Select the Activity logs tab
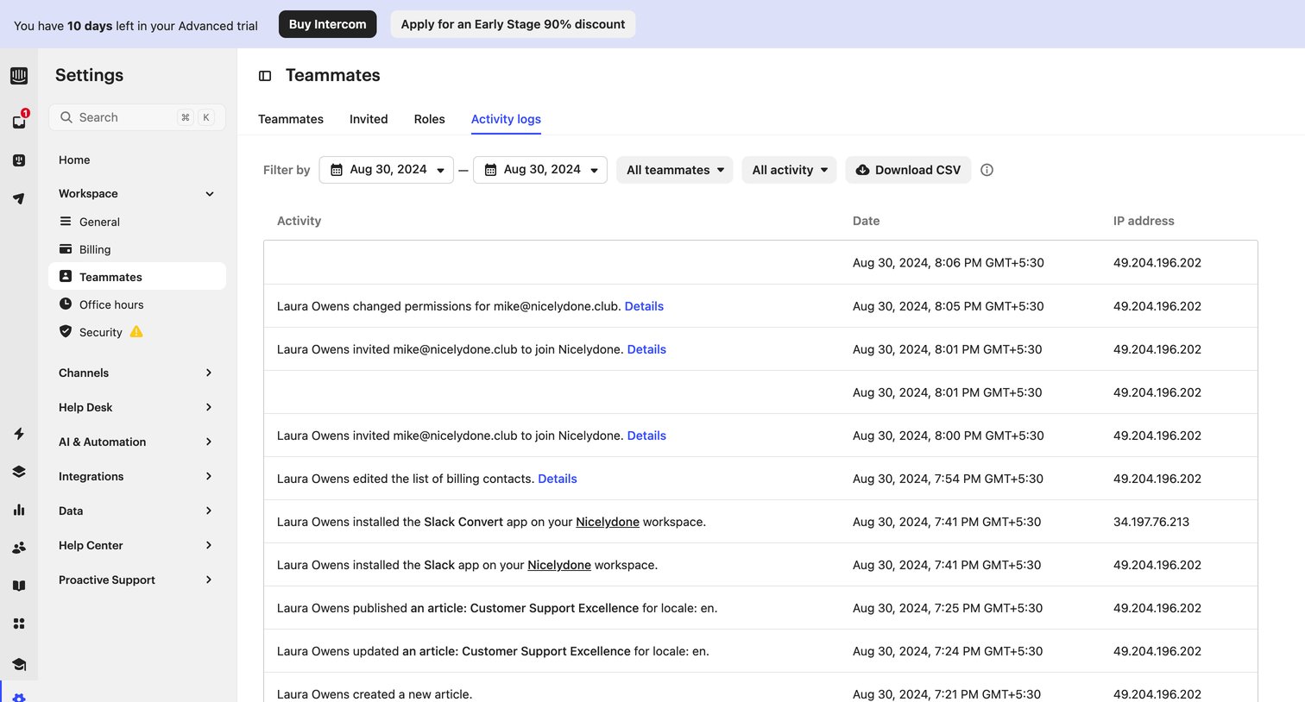The image size is (1305, 702). [x=506, y=119]
